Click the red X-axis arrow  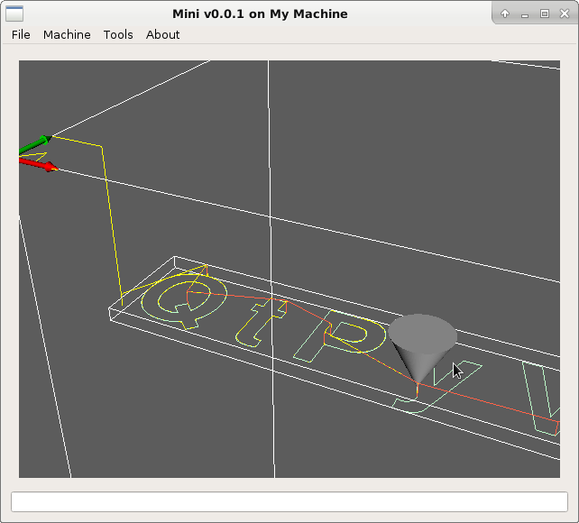[x=39, y=165]
